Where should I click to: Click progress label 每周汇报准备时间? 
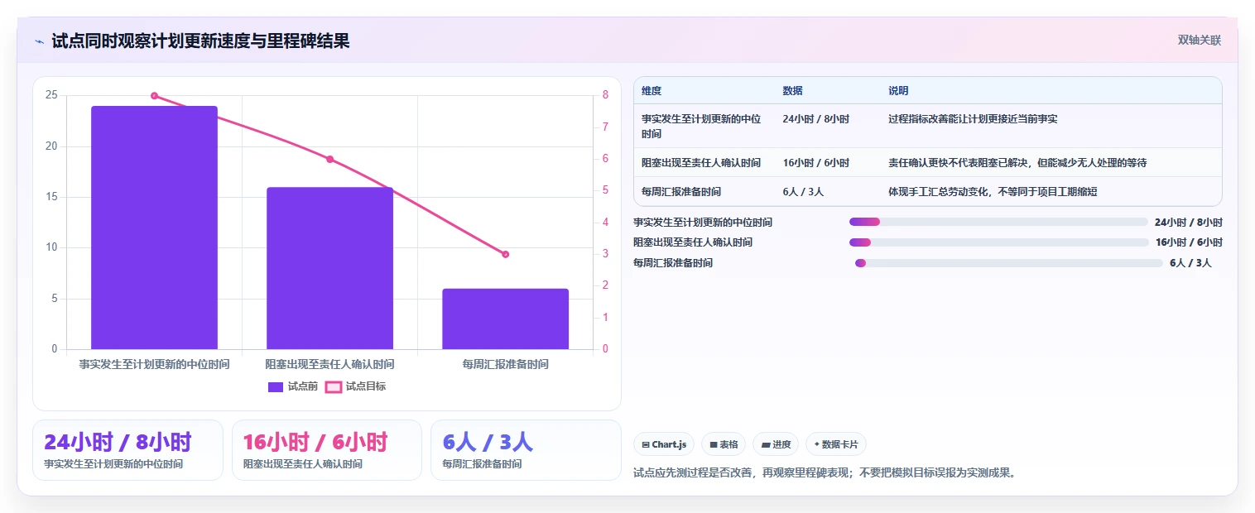(673, 263)
